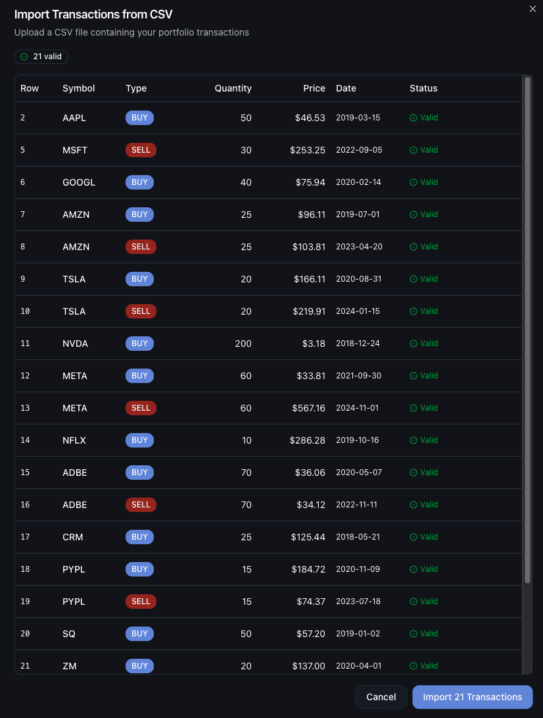Click the SELL badge on the PYPL row
543x718 pixels.
pyautogui.click(x=141, y=602)
